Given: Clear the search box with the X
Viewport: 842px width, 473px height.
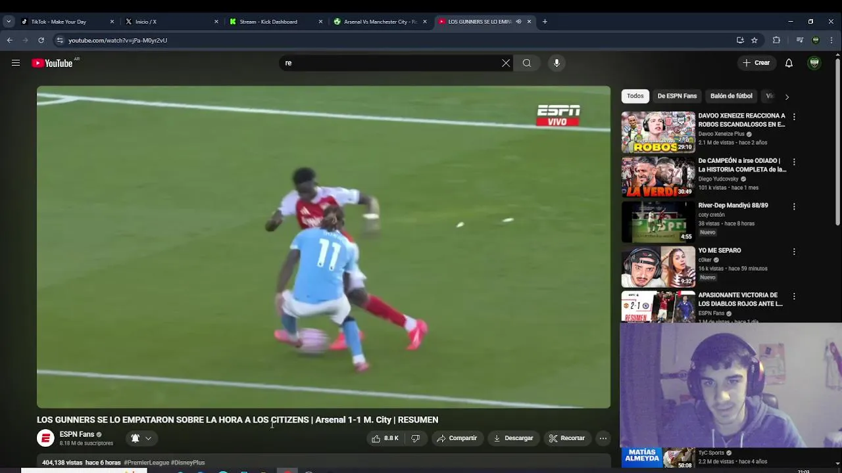Looking at the screenshot, I should pos(506,63).
